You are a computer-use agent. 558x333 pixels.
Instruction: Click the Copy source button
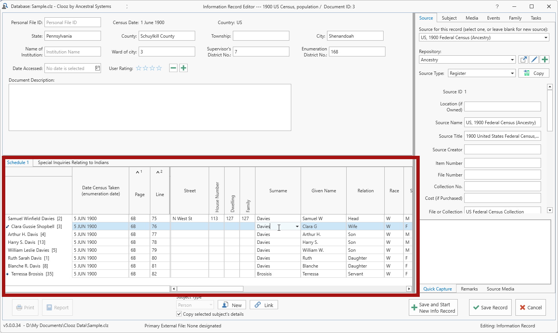(x=534, y=73)
